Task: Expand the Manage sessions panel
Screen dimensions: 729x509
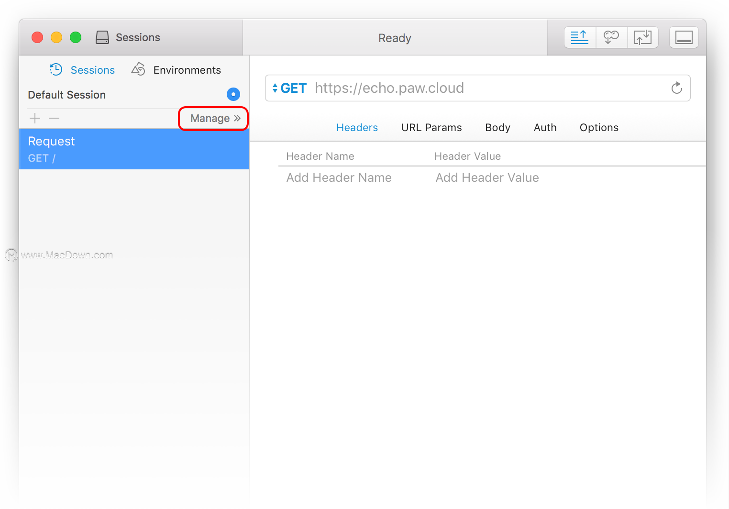Action: 215,118
